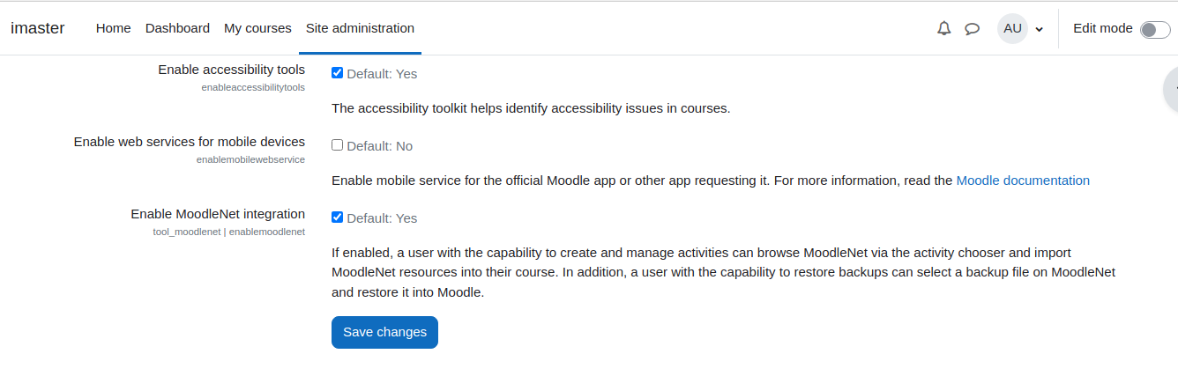
Task: Click the Enable web services for mobile devices label
Action: (x=190, y=142)
